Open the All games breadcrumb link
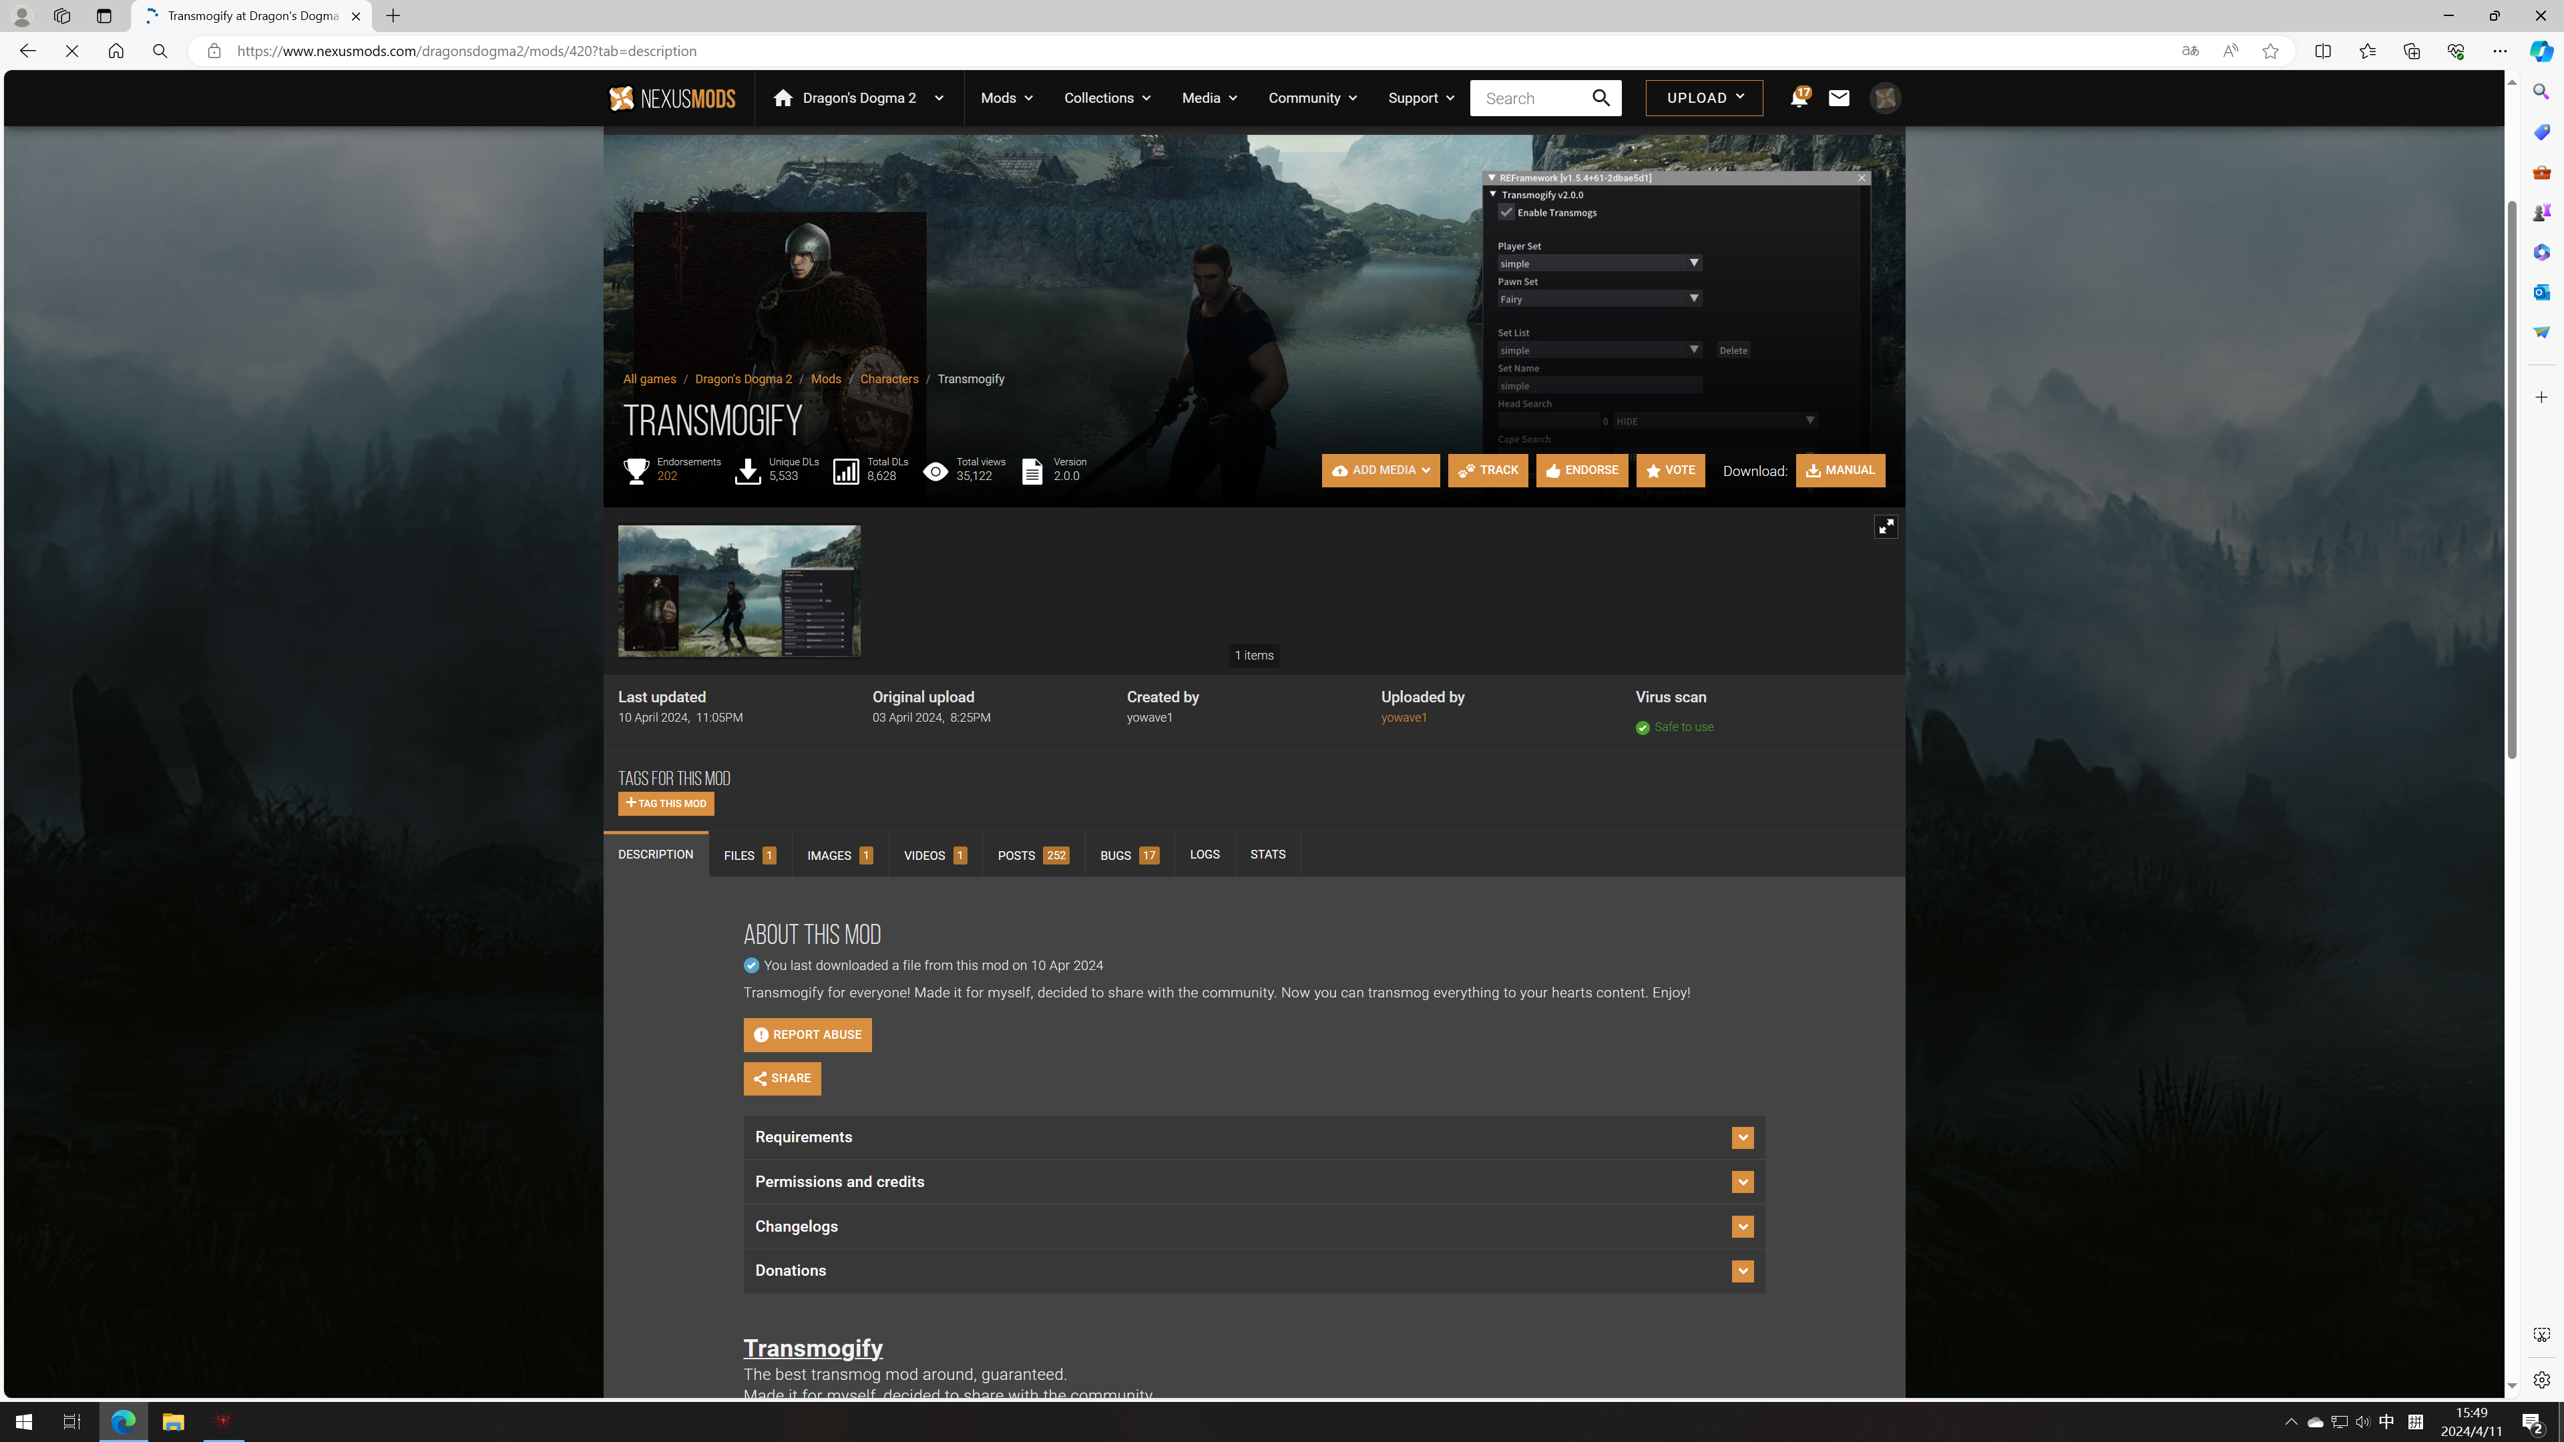 pos(649,379)
